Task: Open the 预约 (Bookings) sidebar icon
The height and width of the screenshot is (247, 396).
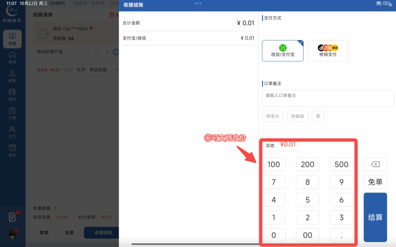Action: [12, 94]
